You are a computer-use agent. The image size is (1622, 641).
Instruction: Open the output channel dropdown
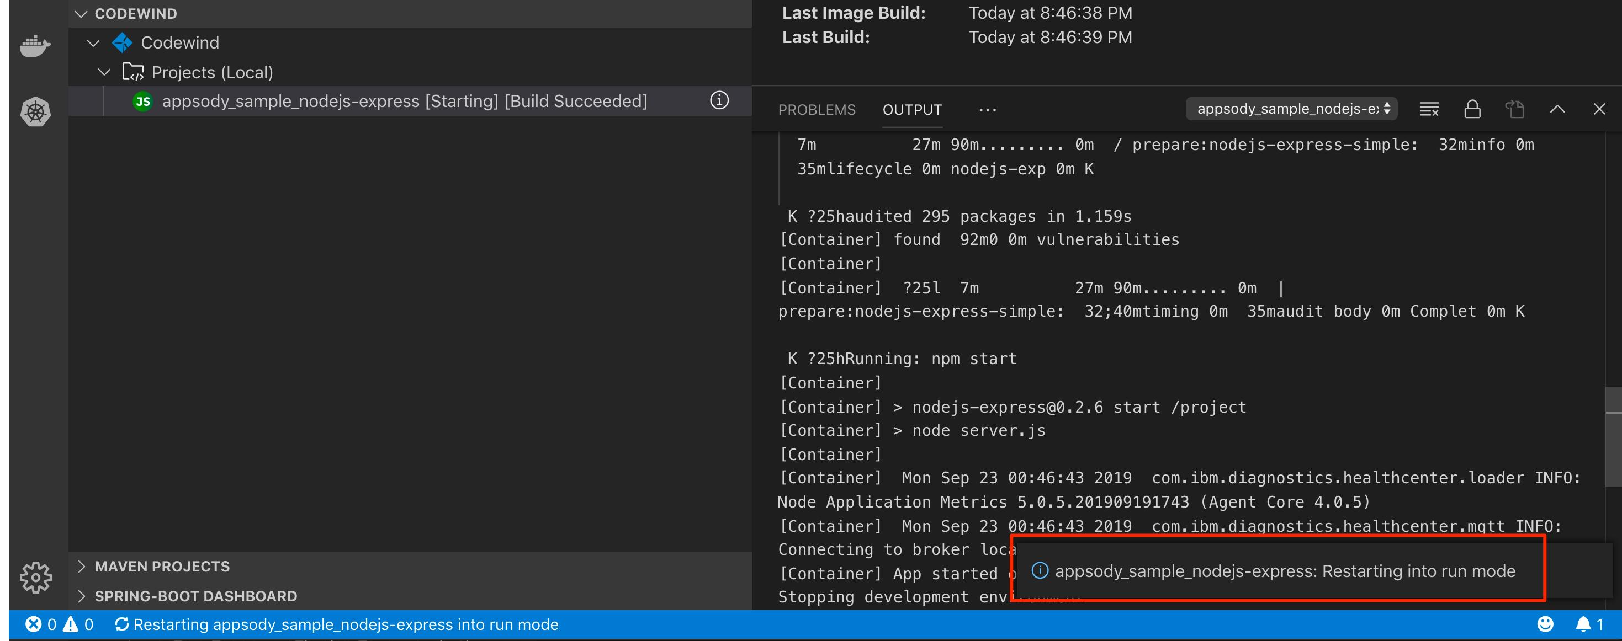coord(1291,109)
